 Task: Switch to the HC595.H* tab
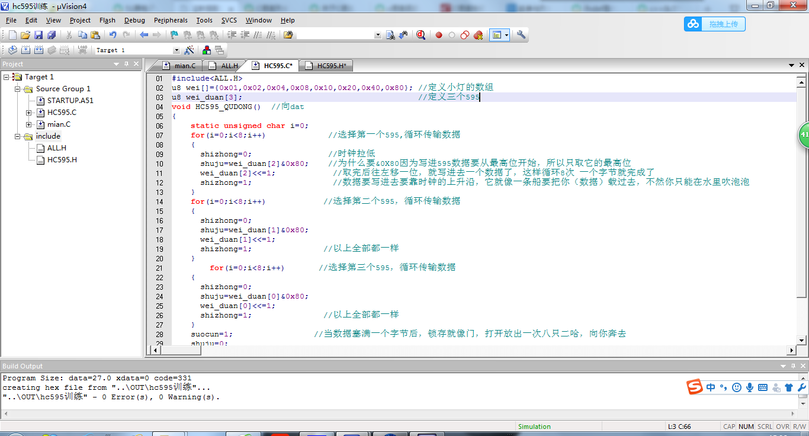pyautogui.click(x=326, y=66)
